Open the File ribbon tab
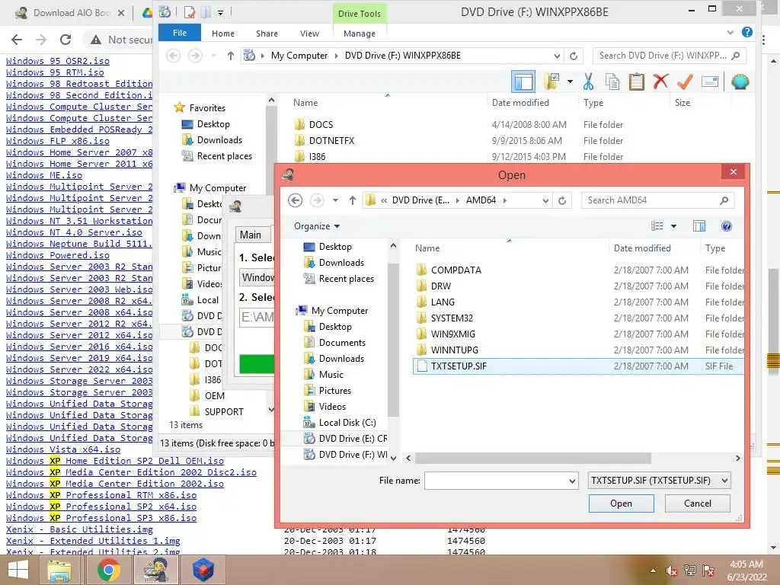 click(x=180, y=33)
